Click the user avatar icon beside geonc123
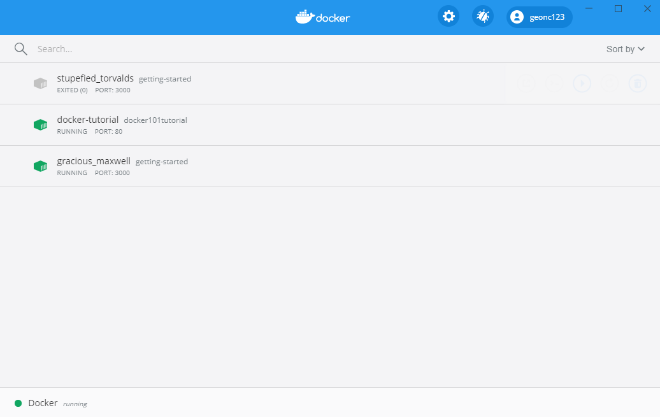This screenshot has width=660, height=417. 517,17
